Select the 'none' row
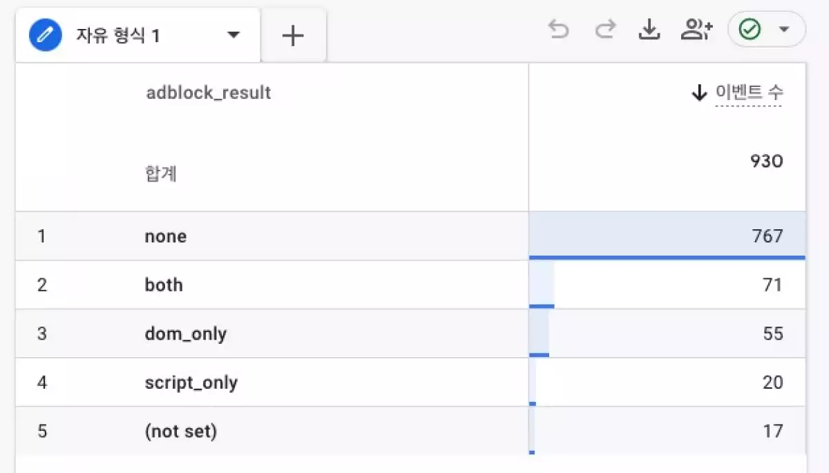Viewport: 829px width, 473px height. tap(166, 236)
